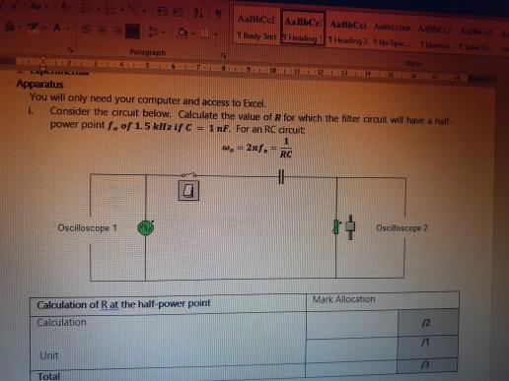
Task: Click the Font Color A icon
Action: pos(57,28)
